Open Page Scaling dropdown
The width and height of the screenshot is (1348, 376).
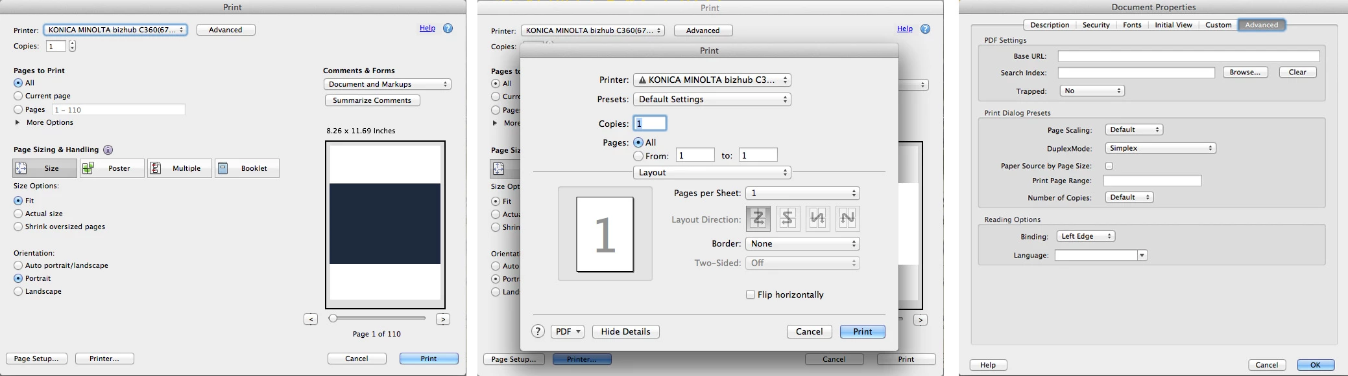pyautogui.click(x=1134, y=129)
